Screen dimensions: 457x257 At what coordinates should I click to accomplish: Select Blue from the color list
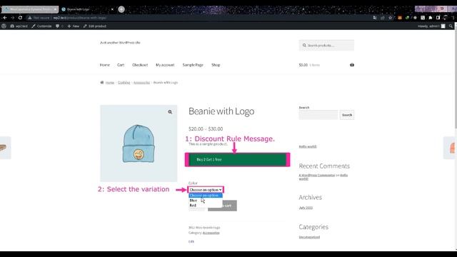click(x=194, y=201)
